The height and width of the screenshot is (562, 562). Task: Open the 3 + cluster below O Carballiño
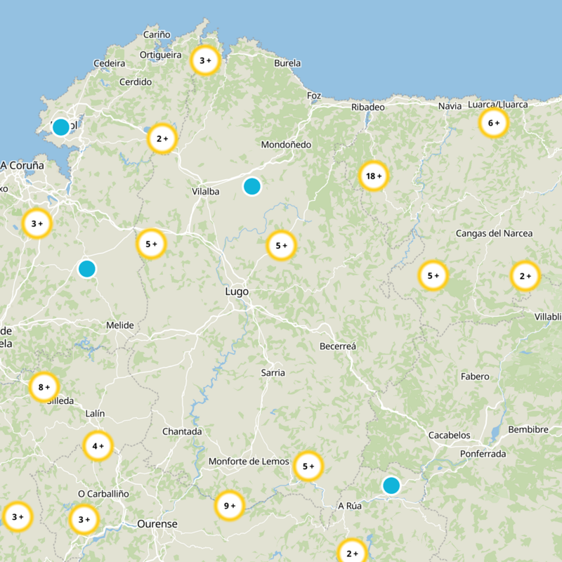click(84, 519)
